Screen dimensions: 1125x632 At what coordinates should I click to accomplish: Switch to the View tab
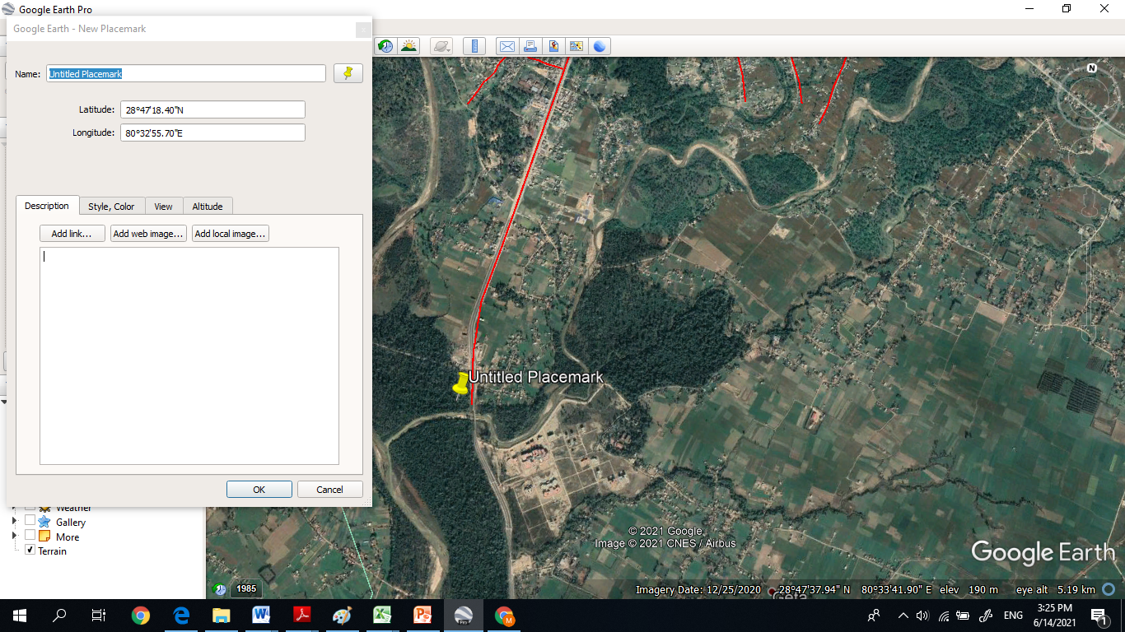click(163, 207)
